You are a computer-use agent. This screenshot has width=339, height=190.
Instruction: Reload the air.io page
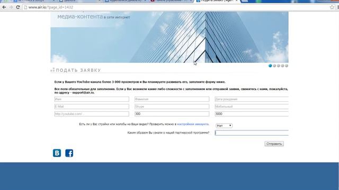click(18, 7)
